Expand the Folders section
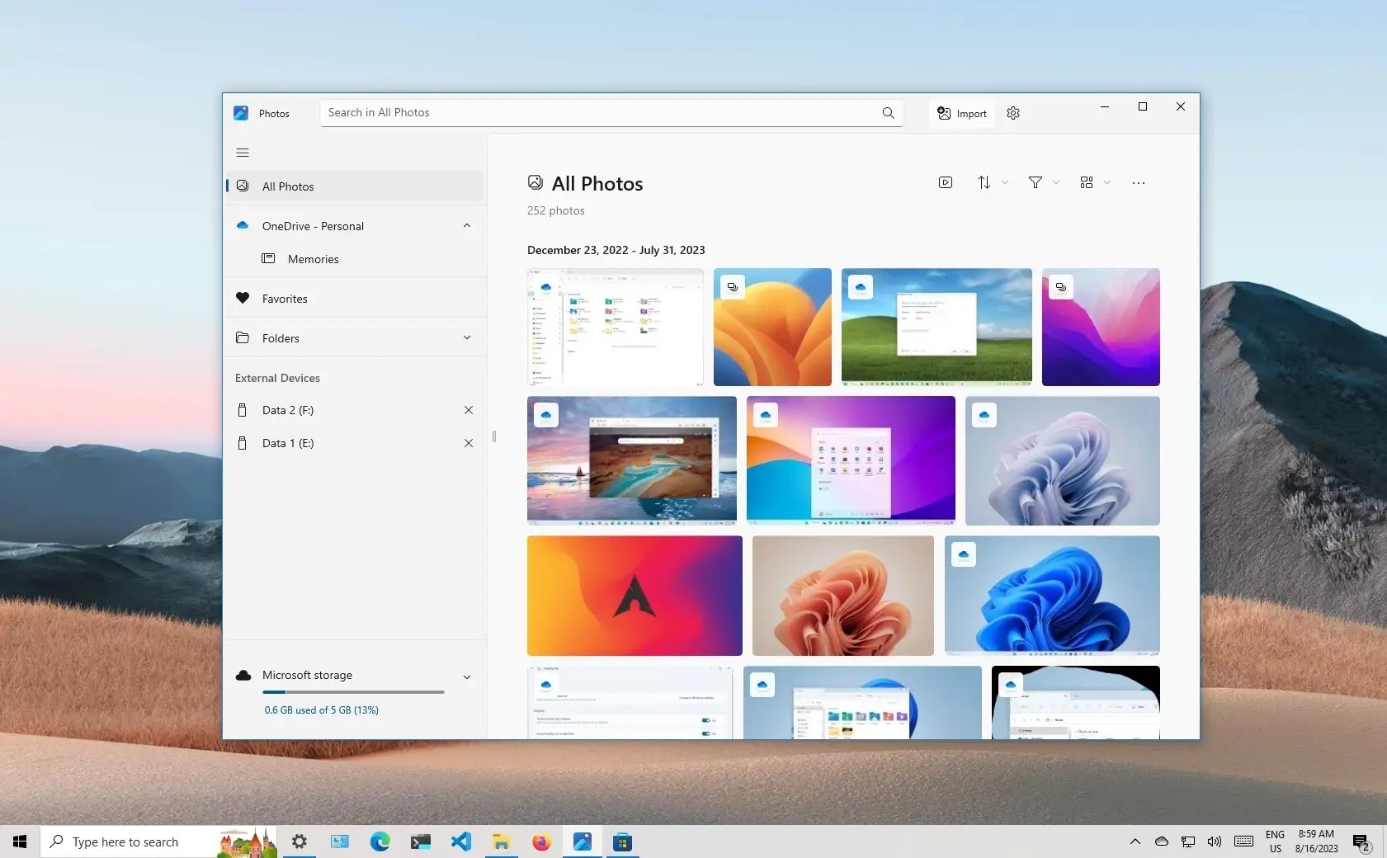Viewport: 1387px width, 858px height. (465, 337)
